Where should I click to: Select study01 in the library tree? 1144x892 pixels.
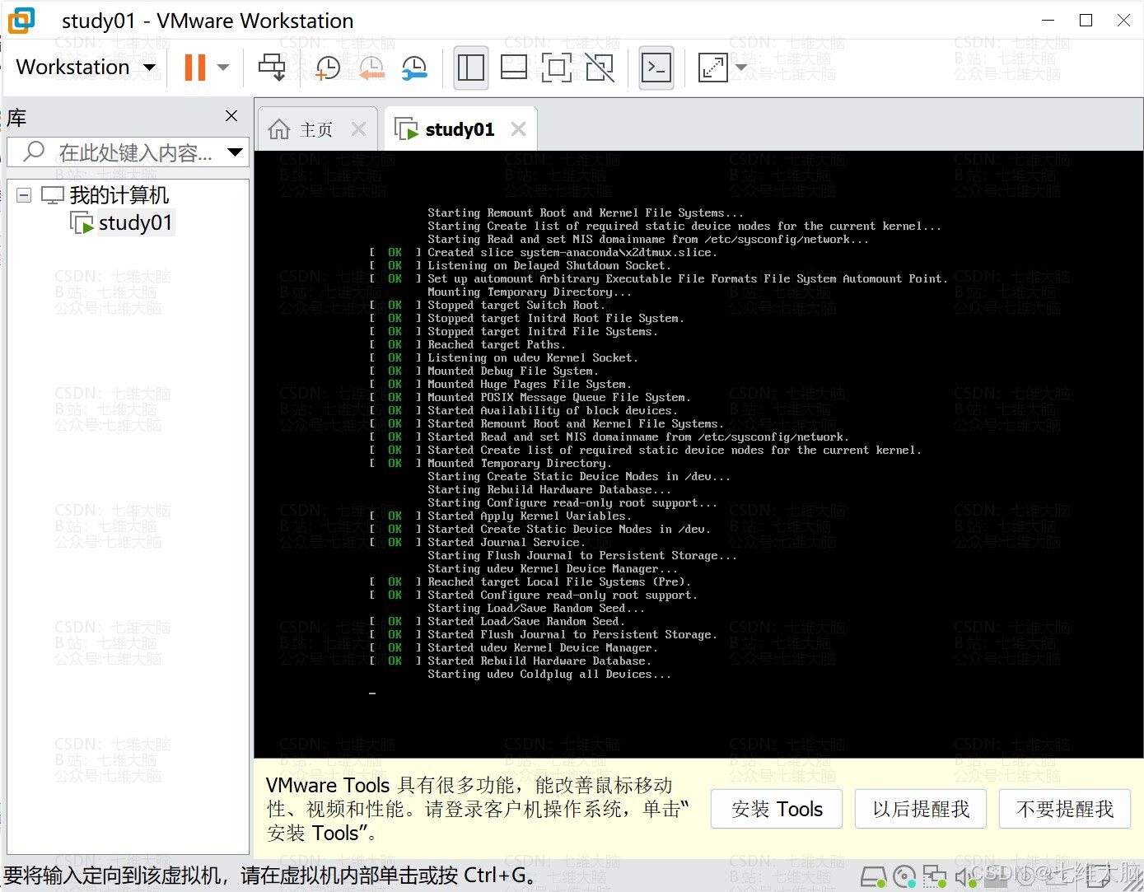pos(136,222)
